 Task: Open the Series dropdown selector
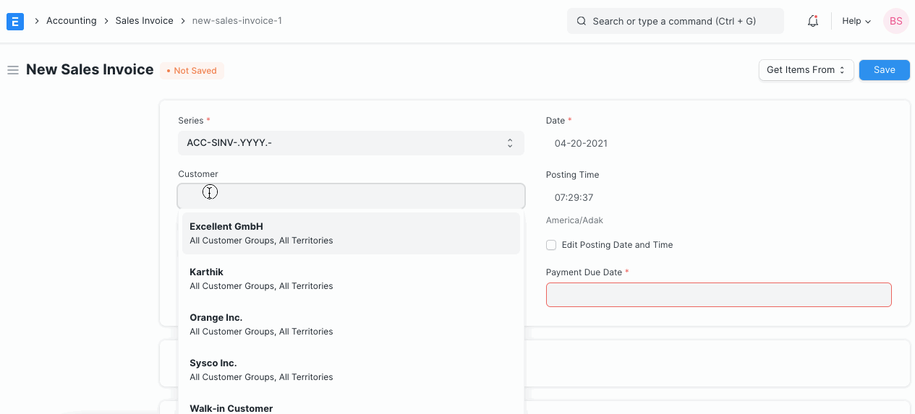coord(351,143)
